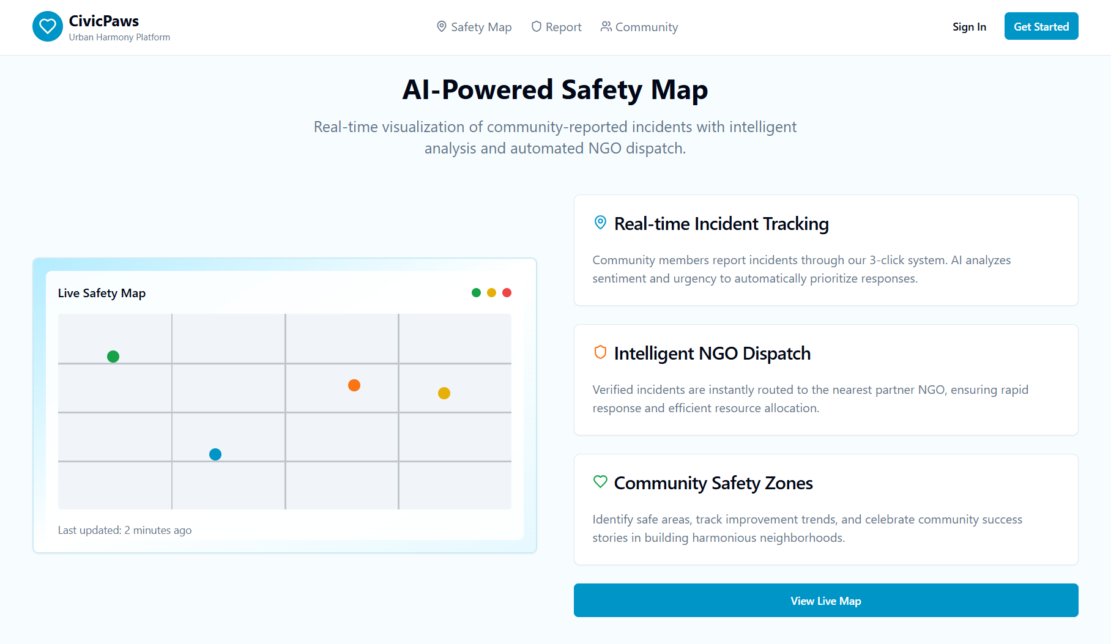Select the yellow incident marker on the map
This screenshot has width=1111, height=644.
[444, 393]
